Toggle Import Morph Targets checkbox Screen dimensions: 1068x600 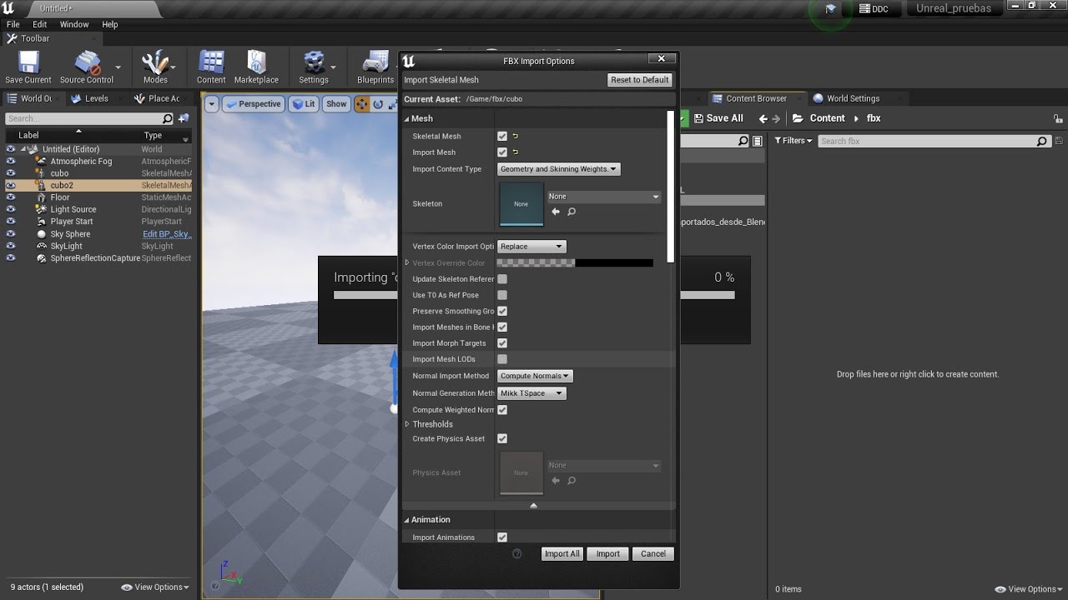point(502,343)
